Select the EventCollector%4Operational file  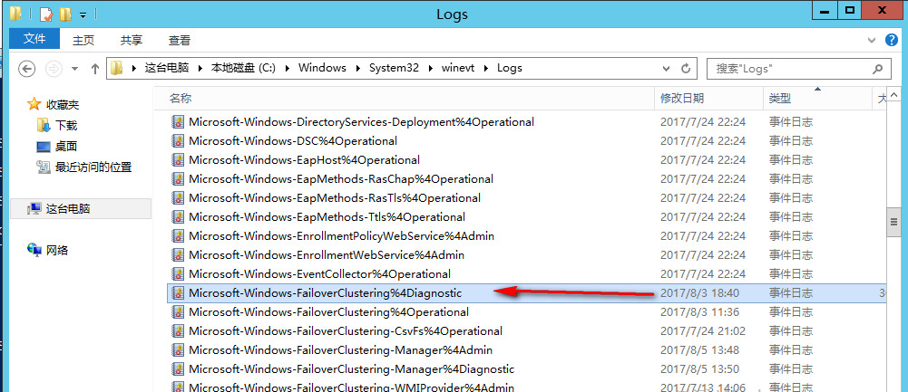319,273
